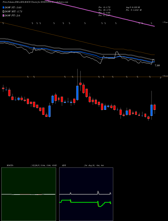Click the 'ADX' panel heading
168x221 pixels.
click(x=64, y=165)
